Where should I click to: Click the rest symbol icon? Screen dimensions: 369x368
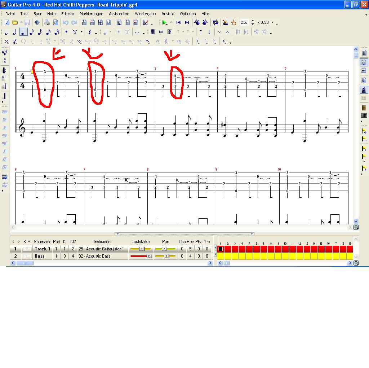(x=89, y=32)
